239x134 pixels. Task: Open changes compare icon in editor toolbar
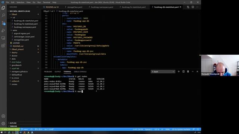188,7
